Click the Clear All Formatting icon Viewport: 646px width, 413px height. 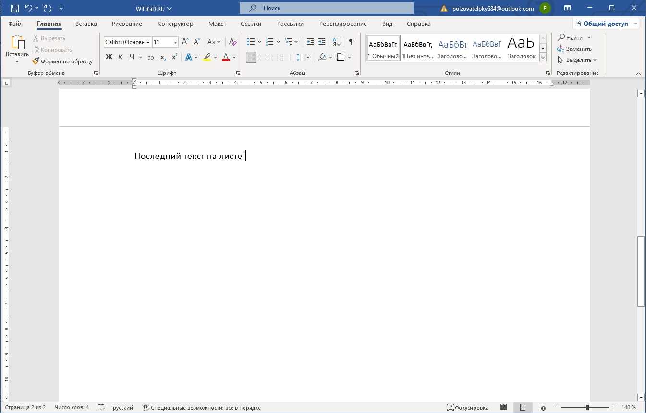tap(232, 42)
